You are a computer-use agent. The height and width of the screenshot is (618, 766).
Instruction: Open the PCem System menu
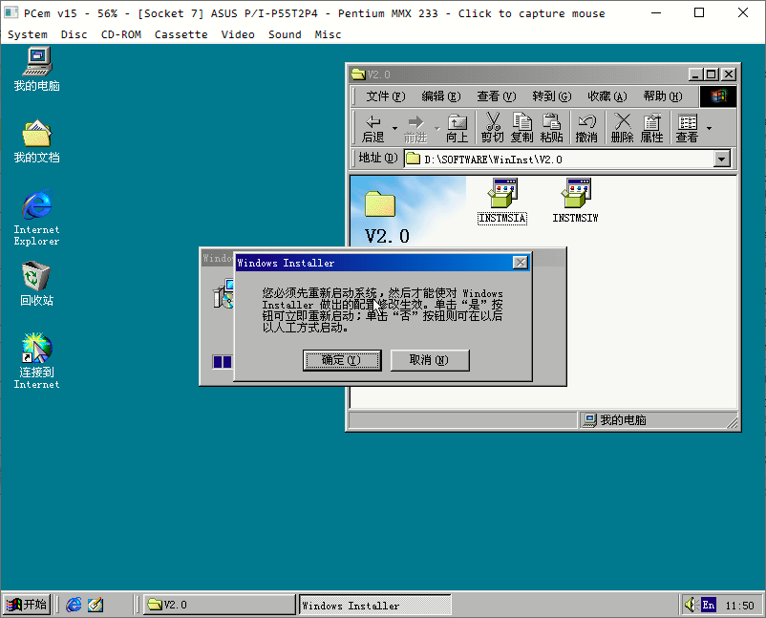click(x=28, y=34)
